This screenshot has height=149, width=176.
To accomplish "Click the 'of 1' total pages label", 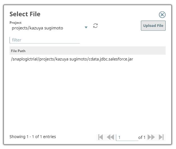I will (x=142, y=137).
